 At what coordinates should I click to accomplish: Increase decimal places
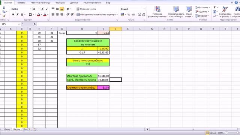click(139, 15)
